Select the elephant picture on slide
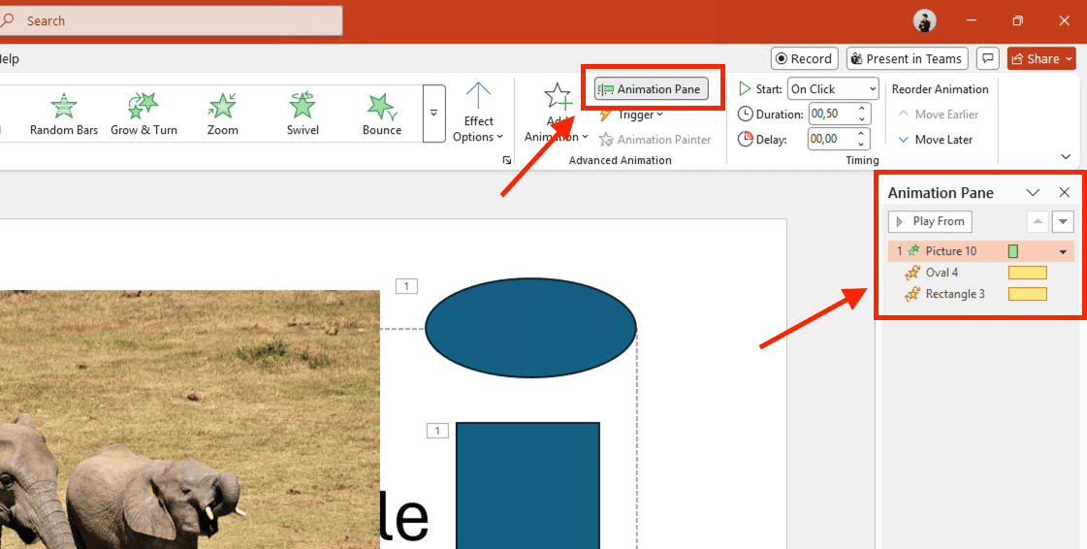This screenshot has width=1087, height=549. 190,419
